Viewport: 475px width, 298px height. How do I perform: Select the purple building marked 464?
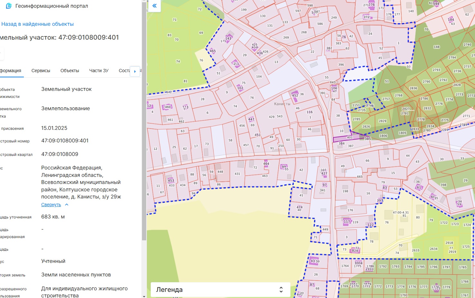(x=266, y=164)
